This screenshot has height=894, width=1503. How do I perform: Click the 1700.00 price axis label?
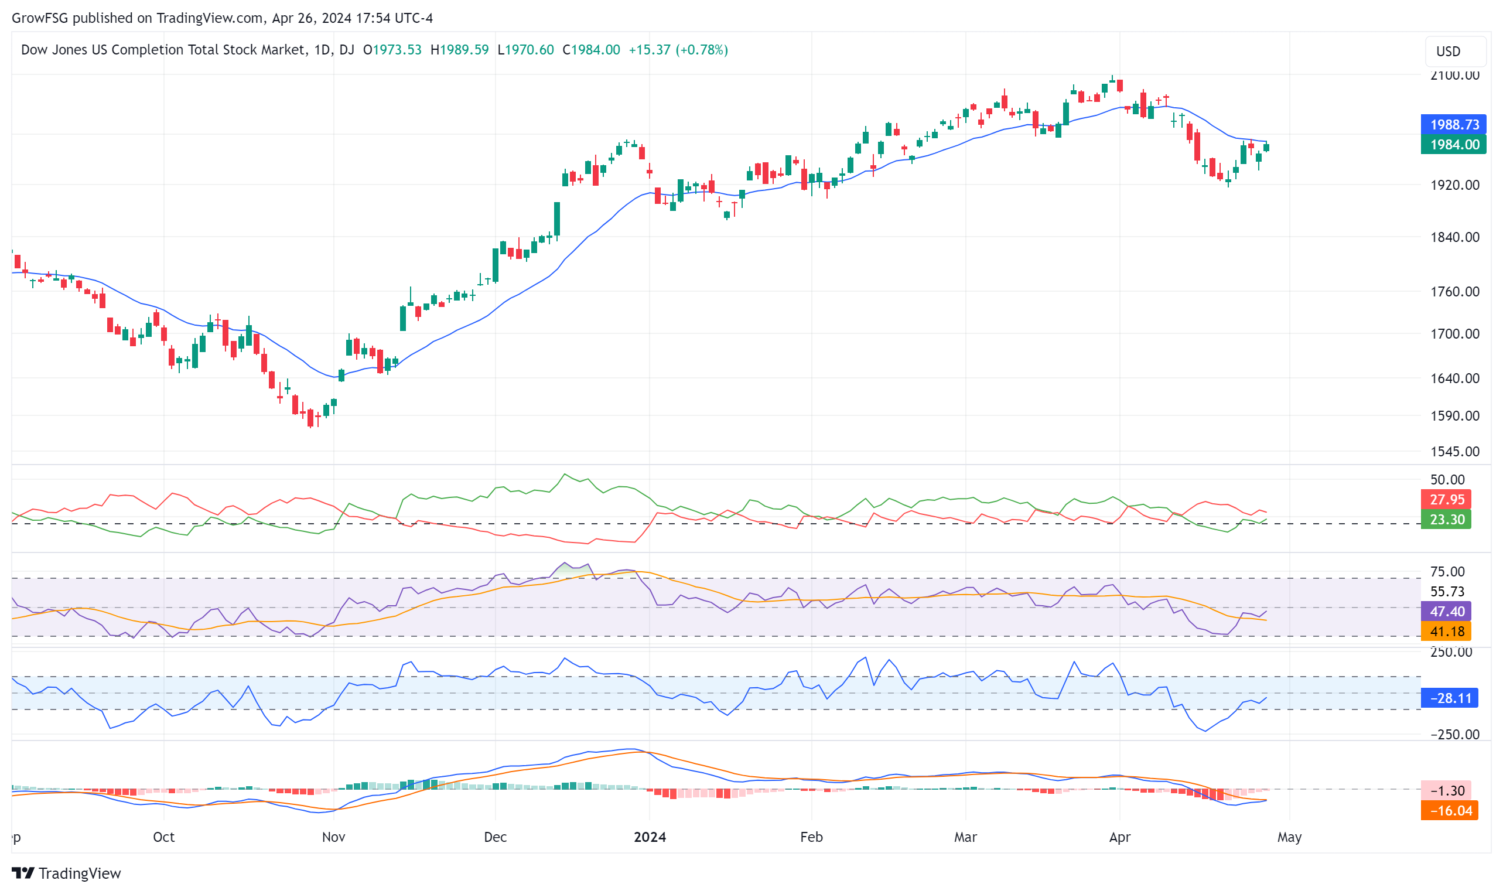click(1454, 334)
